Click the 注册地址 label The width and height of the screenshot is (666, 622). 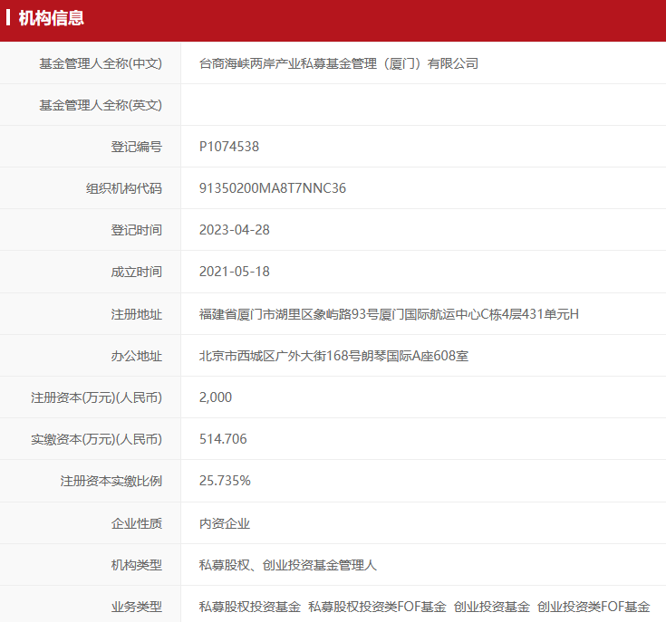click(136, 314)
